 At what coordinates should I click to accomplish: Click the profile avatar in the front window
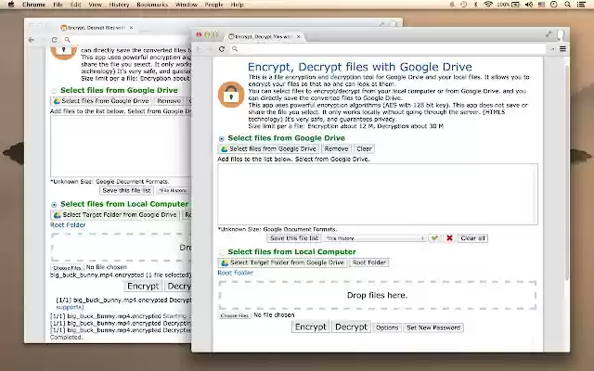(561, 34)
